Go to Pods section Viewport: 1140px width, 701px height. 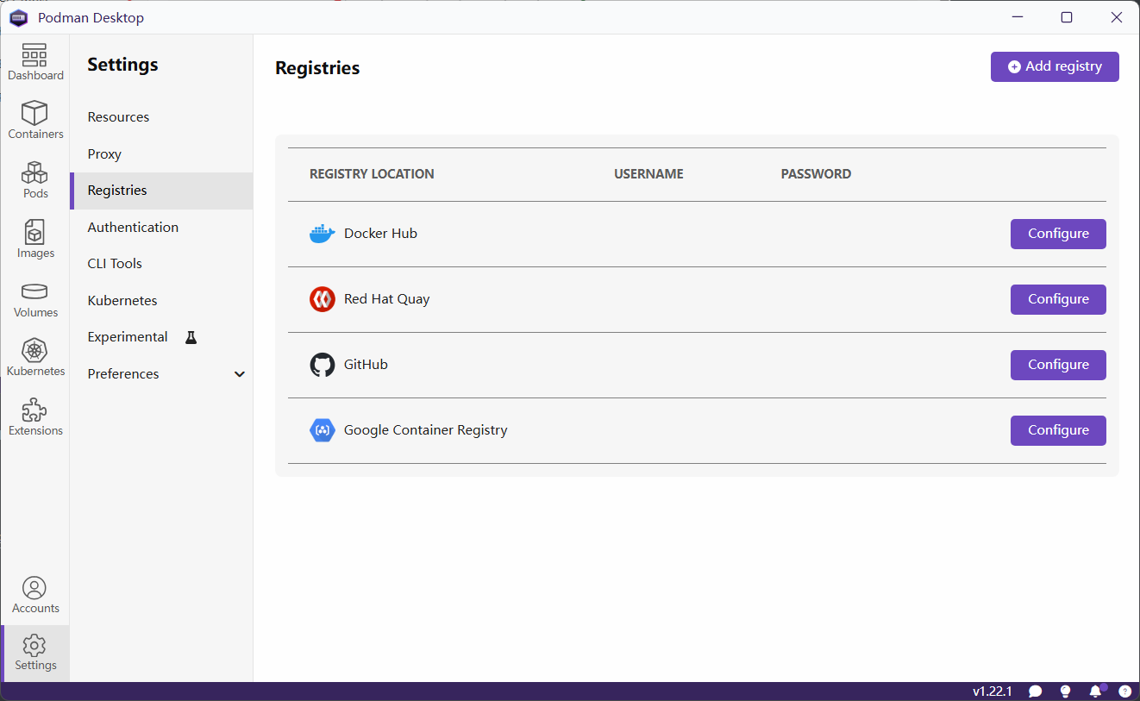tap(35, 179)
